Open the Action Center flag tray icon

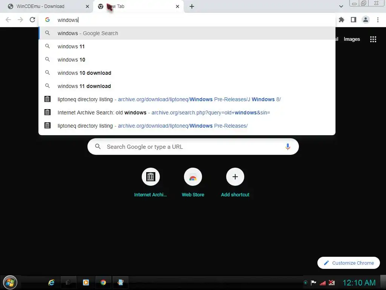point(313,282)
